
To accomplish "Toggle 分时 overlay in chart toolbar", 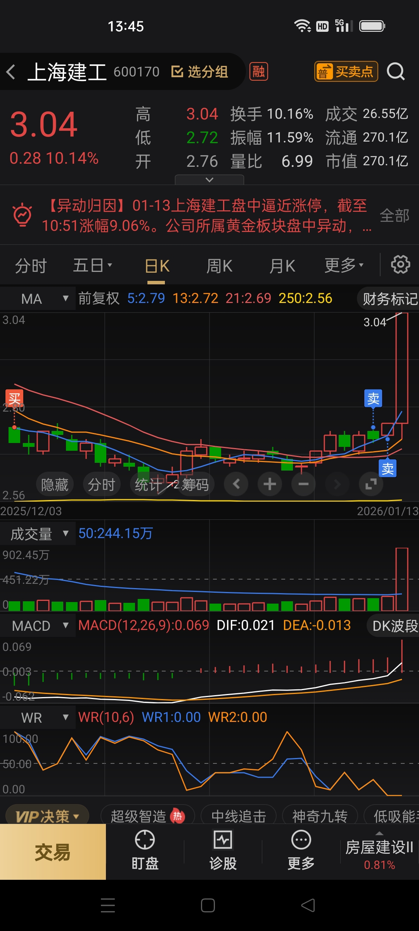I will (102, 484).
